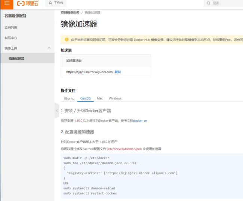Image resolution: width=243 pixels, height=201 pixels.
Task: Click the 容器镜像服务 sidebar title
Action: pos(15,16)
